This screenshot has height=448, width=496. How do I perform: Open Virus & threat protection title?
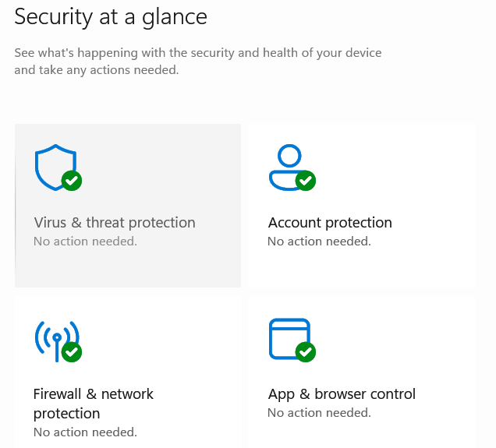pyautogui.click(x=115, y=223)
